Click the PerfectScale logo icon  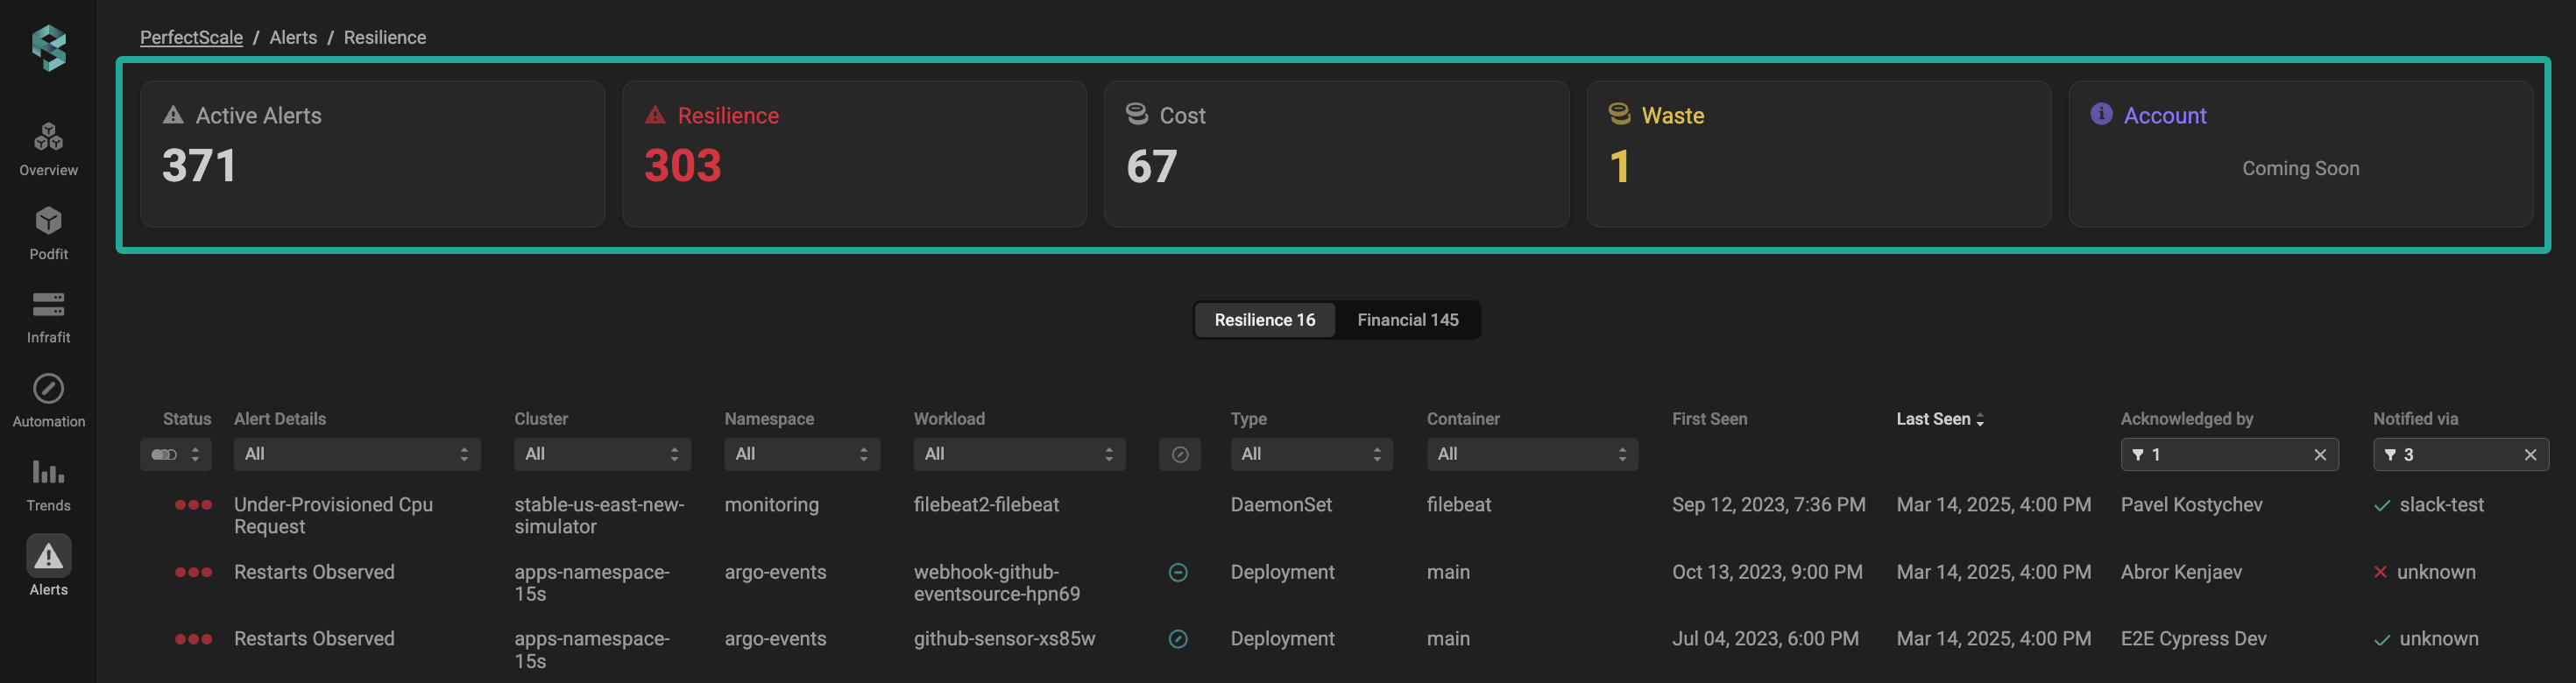coord(48,47)
